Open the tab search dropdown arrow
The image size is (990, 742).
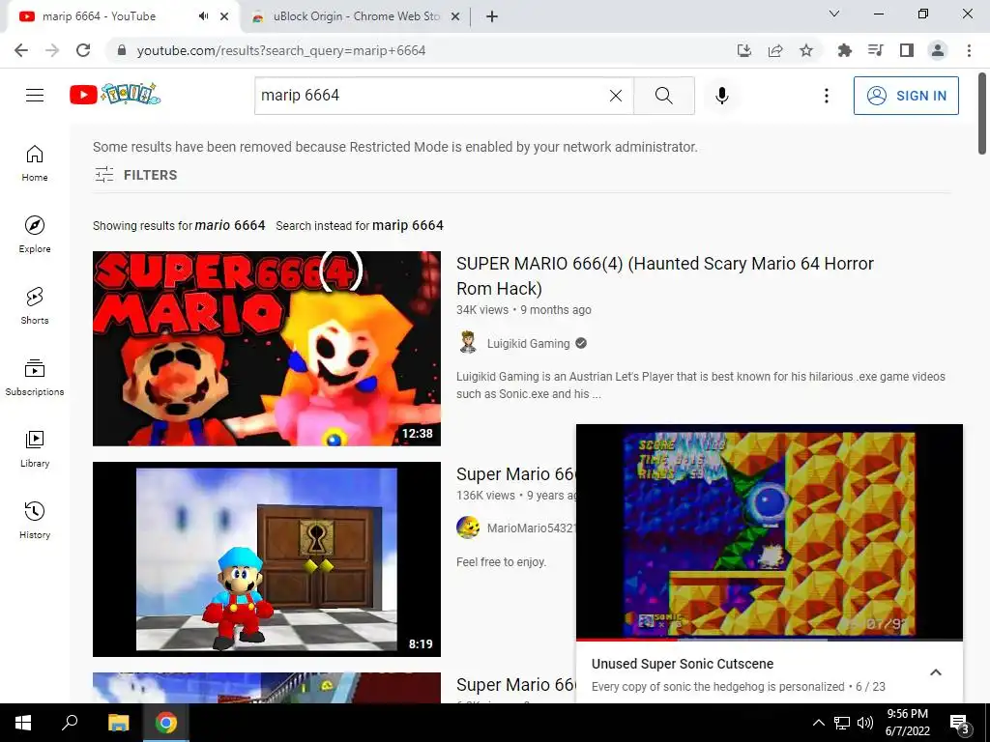tap(834, 14)
